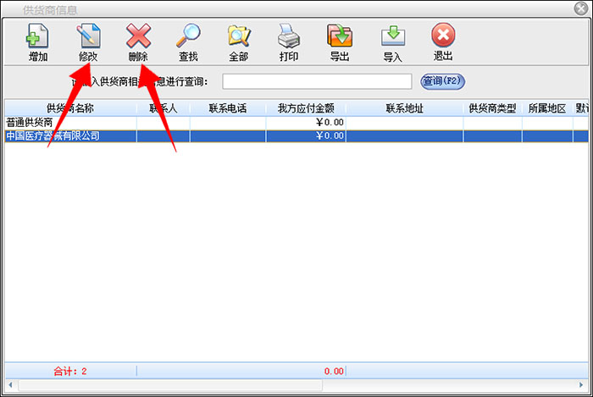Click the red X 删除 (Delete) icon
The height and width of the screenshot is (397, 593).
138,42
